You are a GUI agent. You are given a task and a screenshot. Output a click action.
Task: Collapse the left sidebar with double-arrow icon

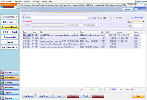pos(18,6)
